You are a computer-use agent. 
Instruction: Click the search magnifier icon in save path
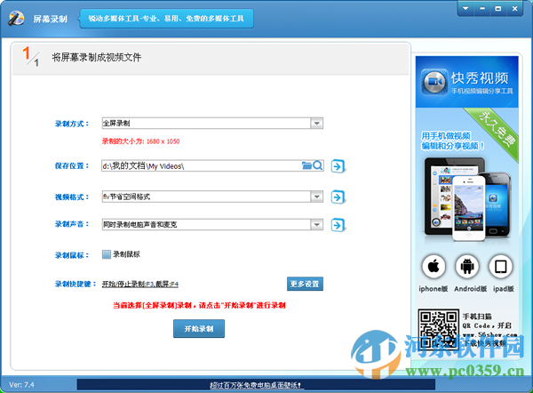point(318,165)
